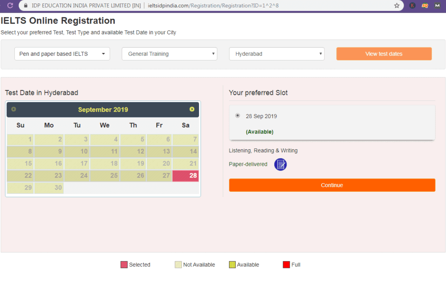The image size is (446, 281).
Task: Select the 28 Sep 2019 slot radio button
Action: point(237,116)
